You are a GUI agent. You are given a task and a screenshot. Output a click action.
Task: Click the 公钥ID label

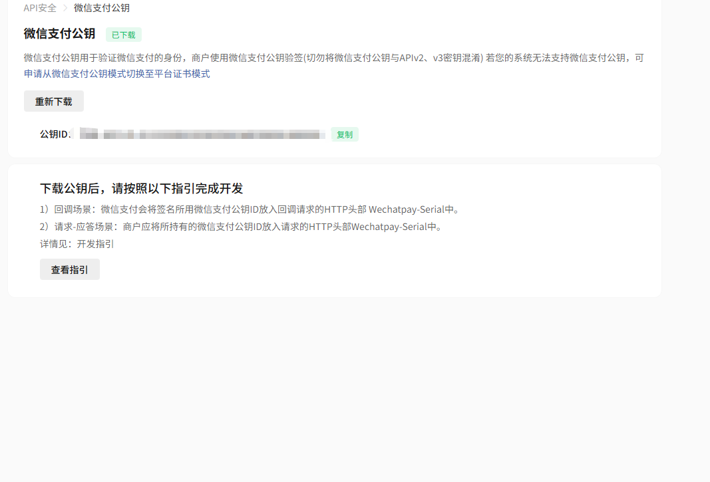click(55, 134)
